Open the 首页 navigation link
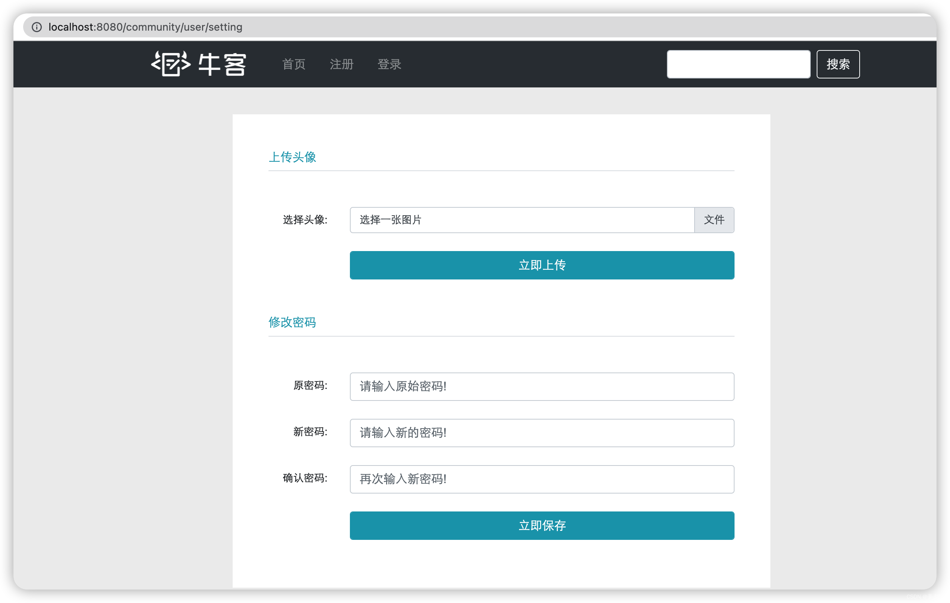This screenshot has width=950, height=603. tap(294, 64)
